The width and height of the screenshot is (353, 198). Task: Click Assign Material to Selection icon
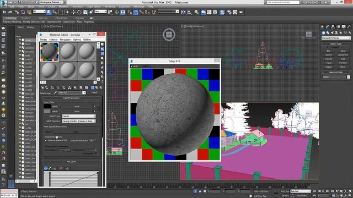click(52, 87)
